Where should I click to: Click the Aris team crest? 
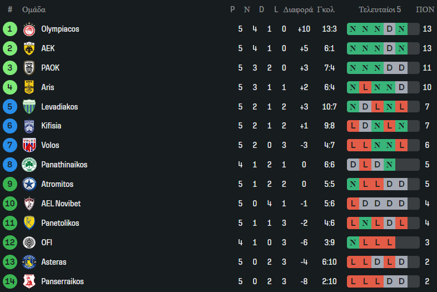coord(29,87)
